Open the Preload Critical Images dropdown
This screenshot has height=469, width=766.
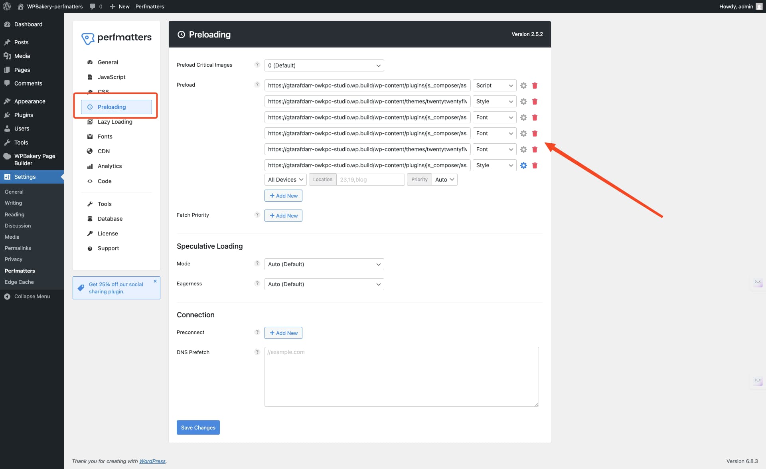[x=324, y=65]
